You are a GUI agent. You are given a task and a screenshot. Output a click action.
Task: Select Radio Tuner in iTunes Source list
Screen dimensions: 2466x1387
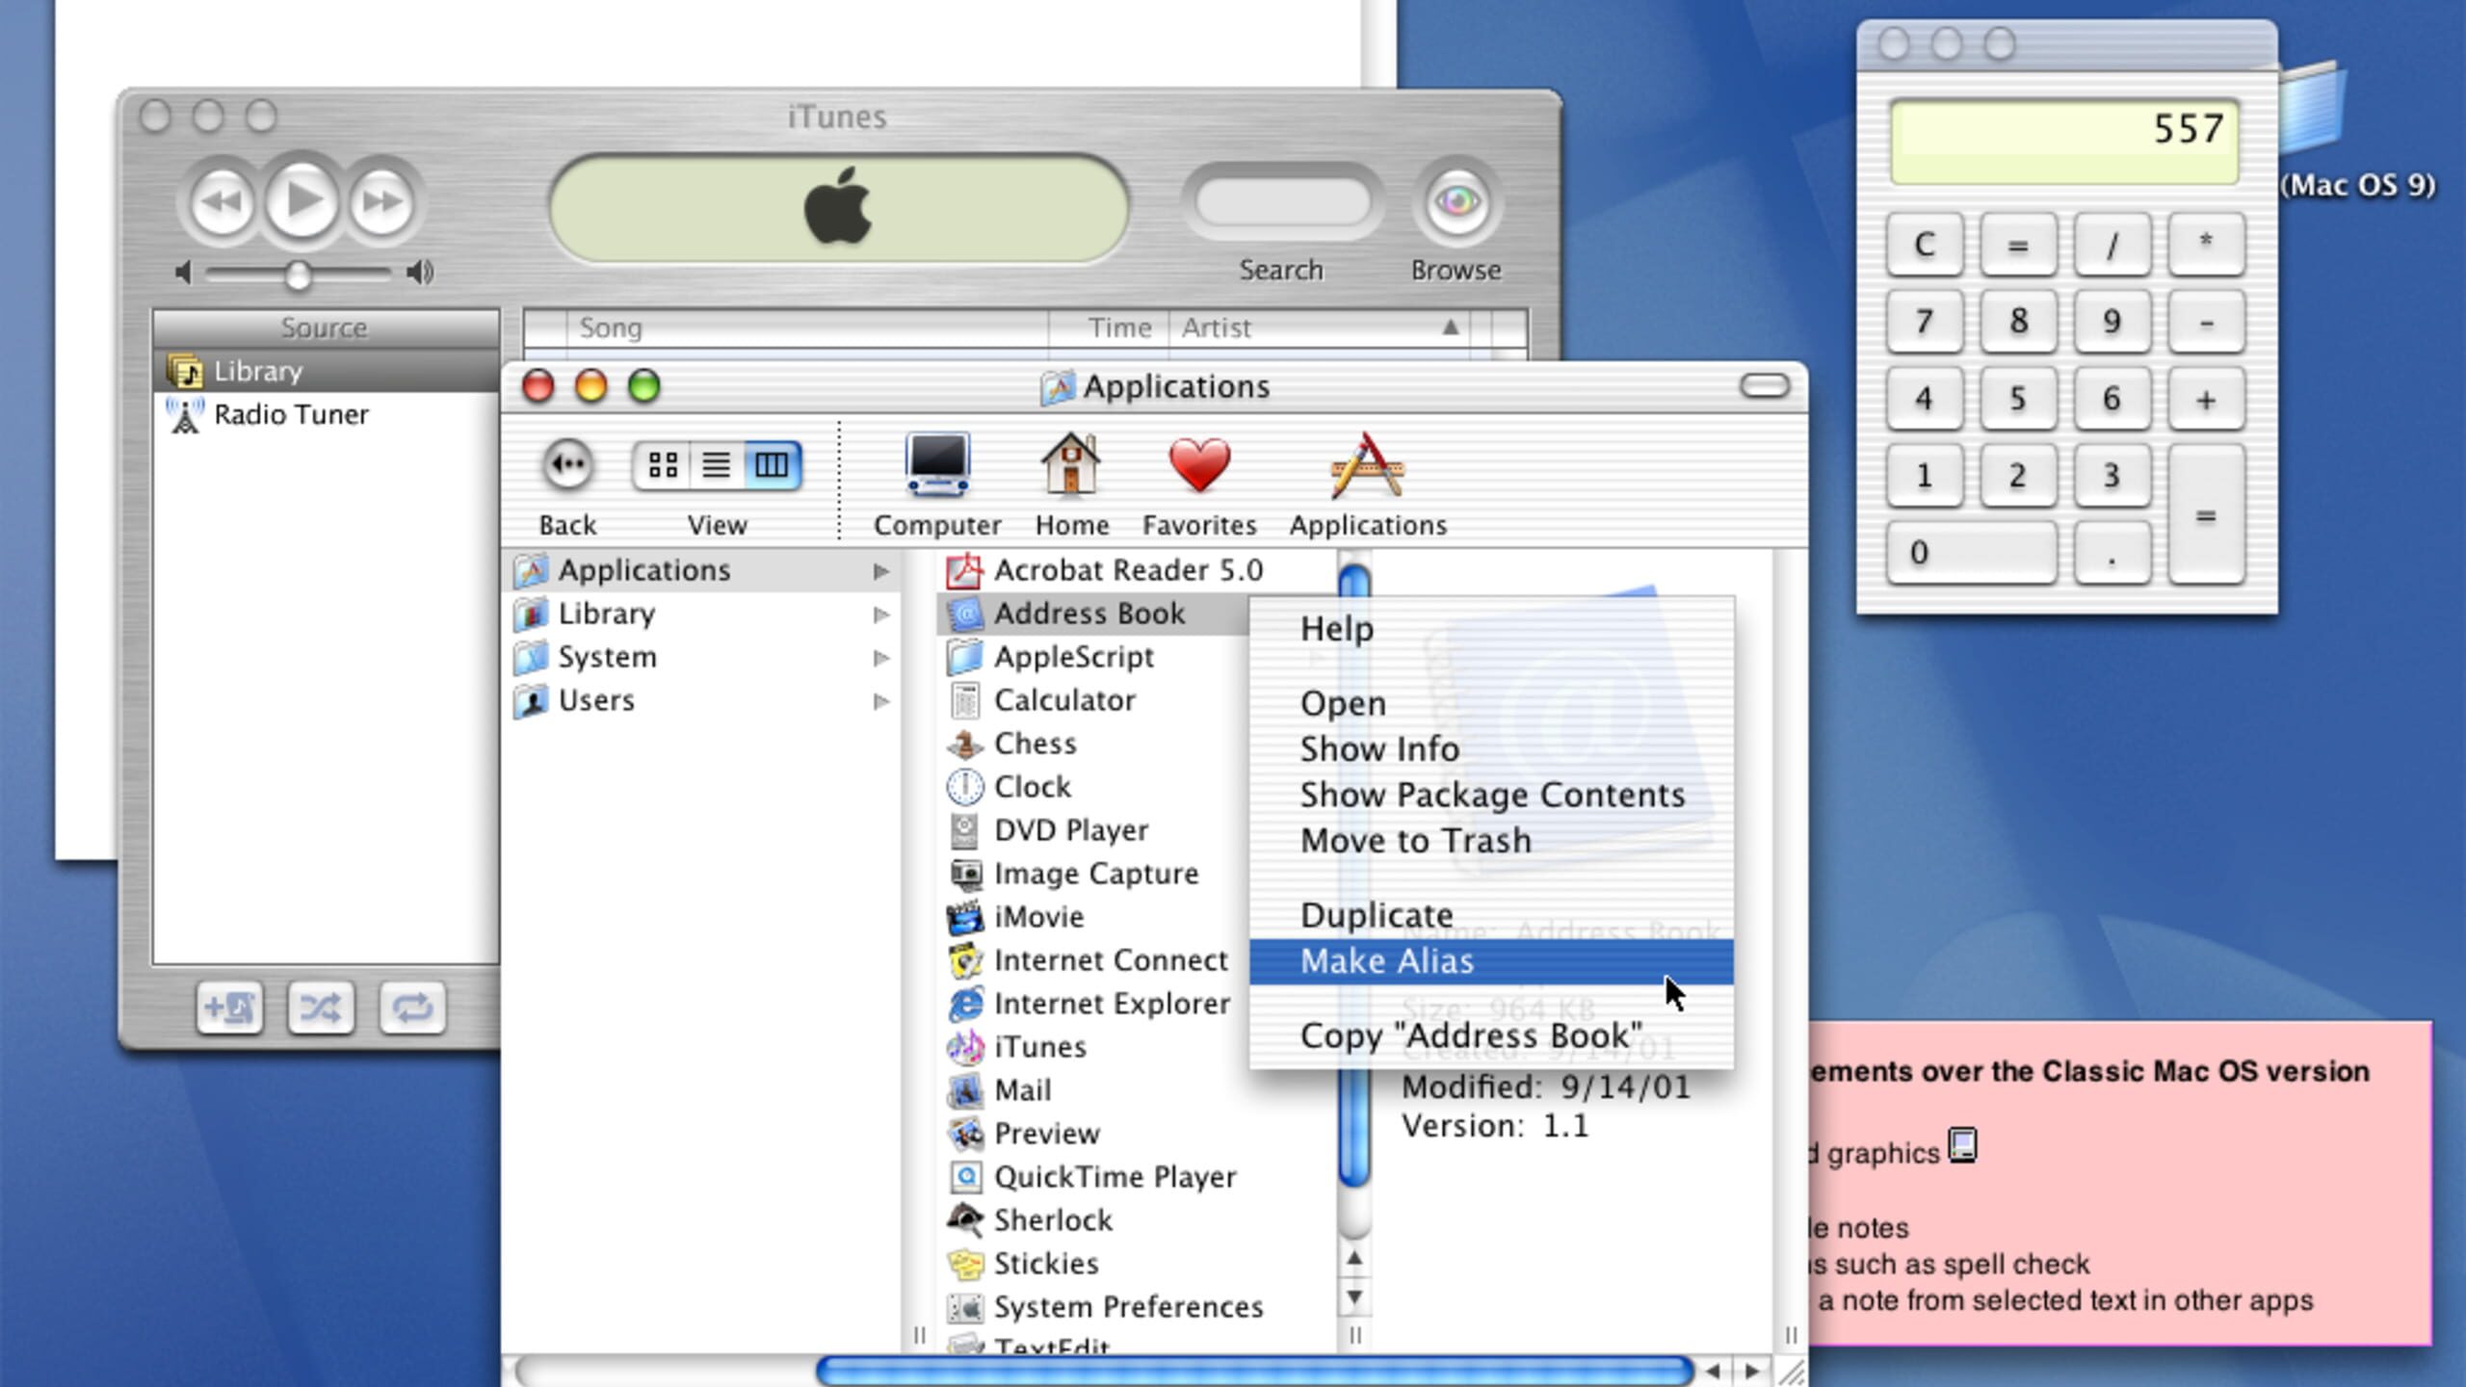(327, 414)
